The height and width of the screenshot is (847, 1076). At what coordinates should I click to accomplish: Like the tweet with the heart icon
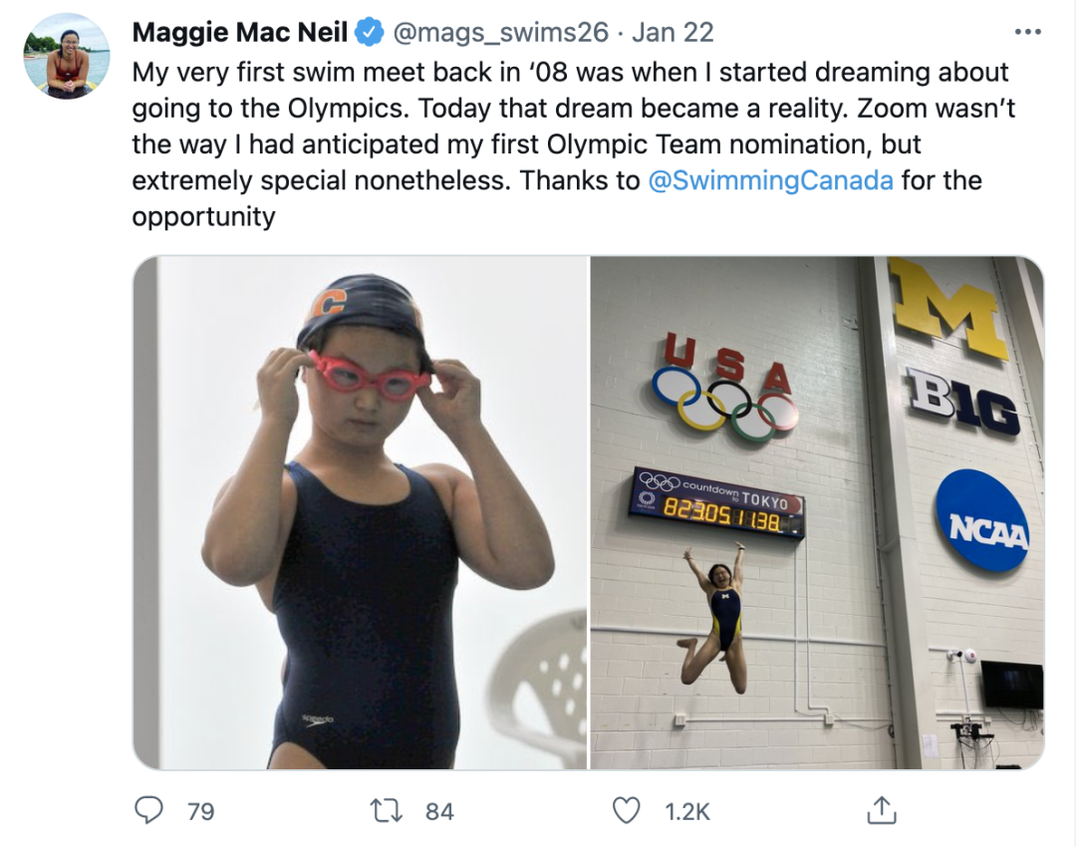tap(626, 811)
